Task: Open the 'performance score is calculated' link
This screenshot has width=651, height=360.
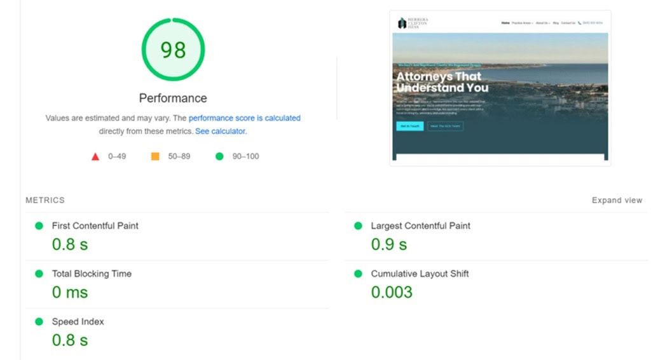Action: (x=245, y=118)
